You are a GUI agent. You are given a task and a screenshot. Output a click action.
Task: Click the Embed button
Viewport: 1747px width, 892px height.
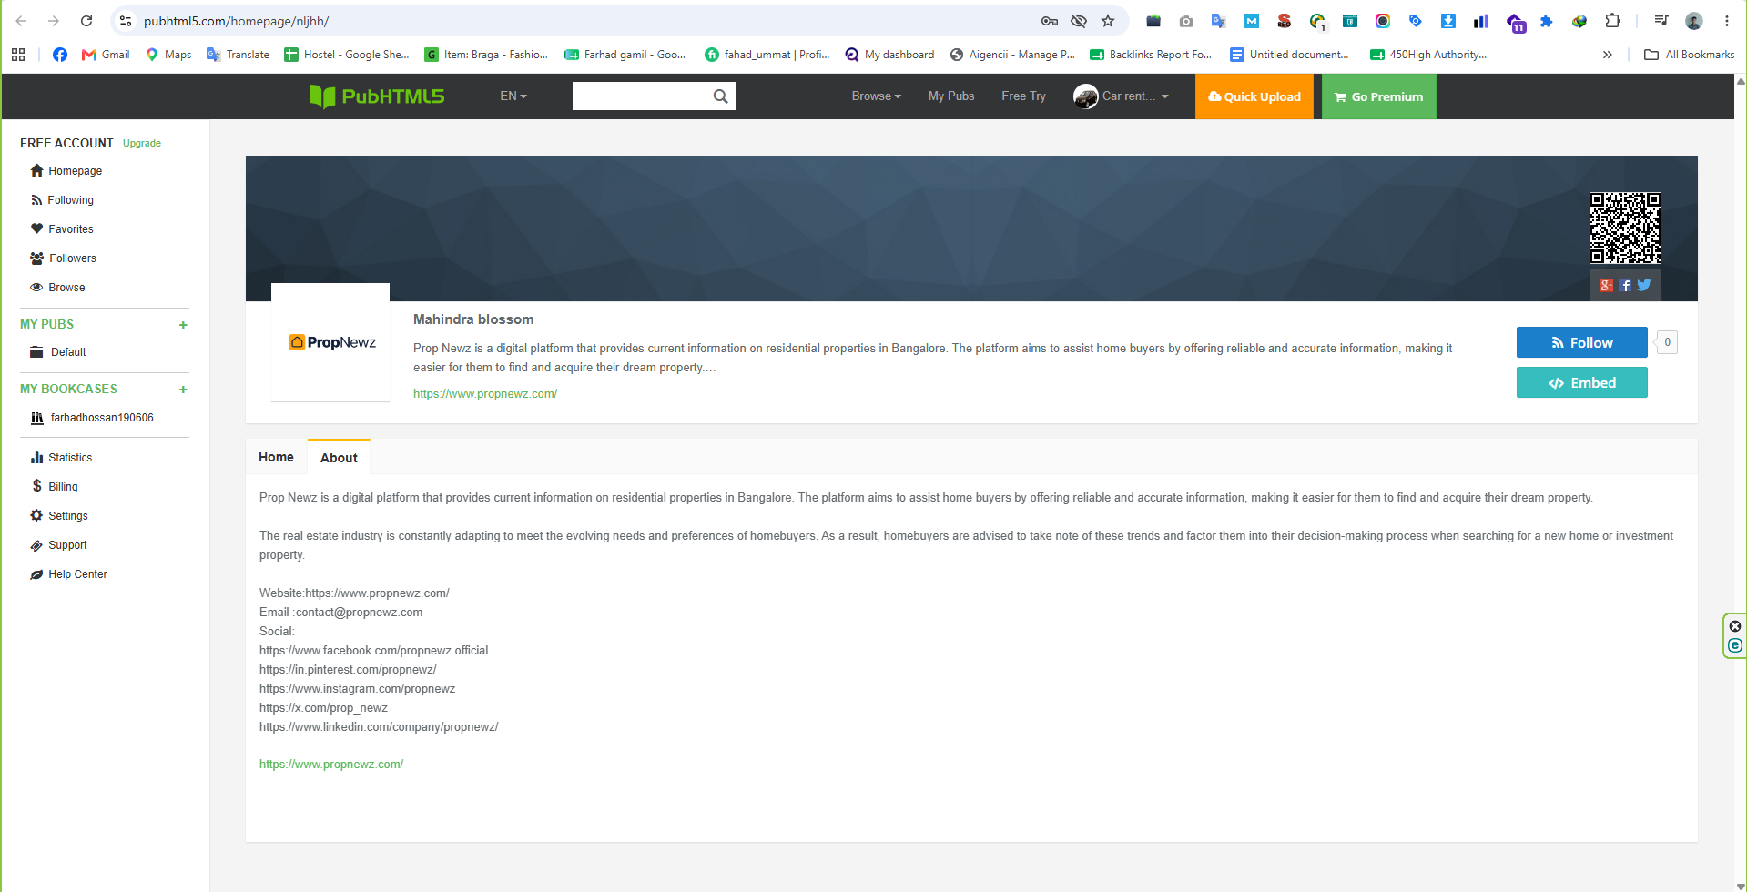click(x=1581, y=382)
